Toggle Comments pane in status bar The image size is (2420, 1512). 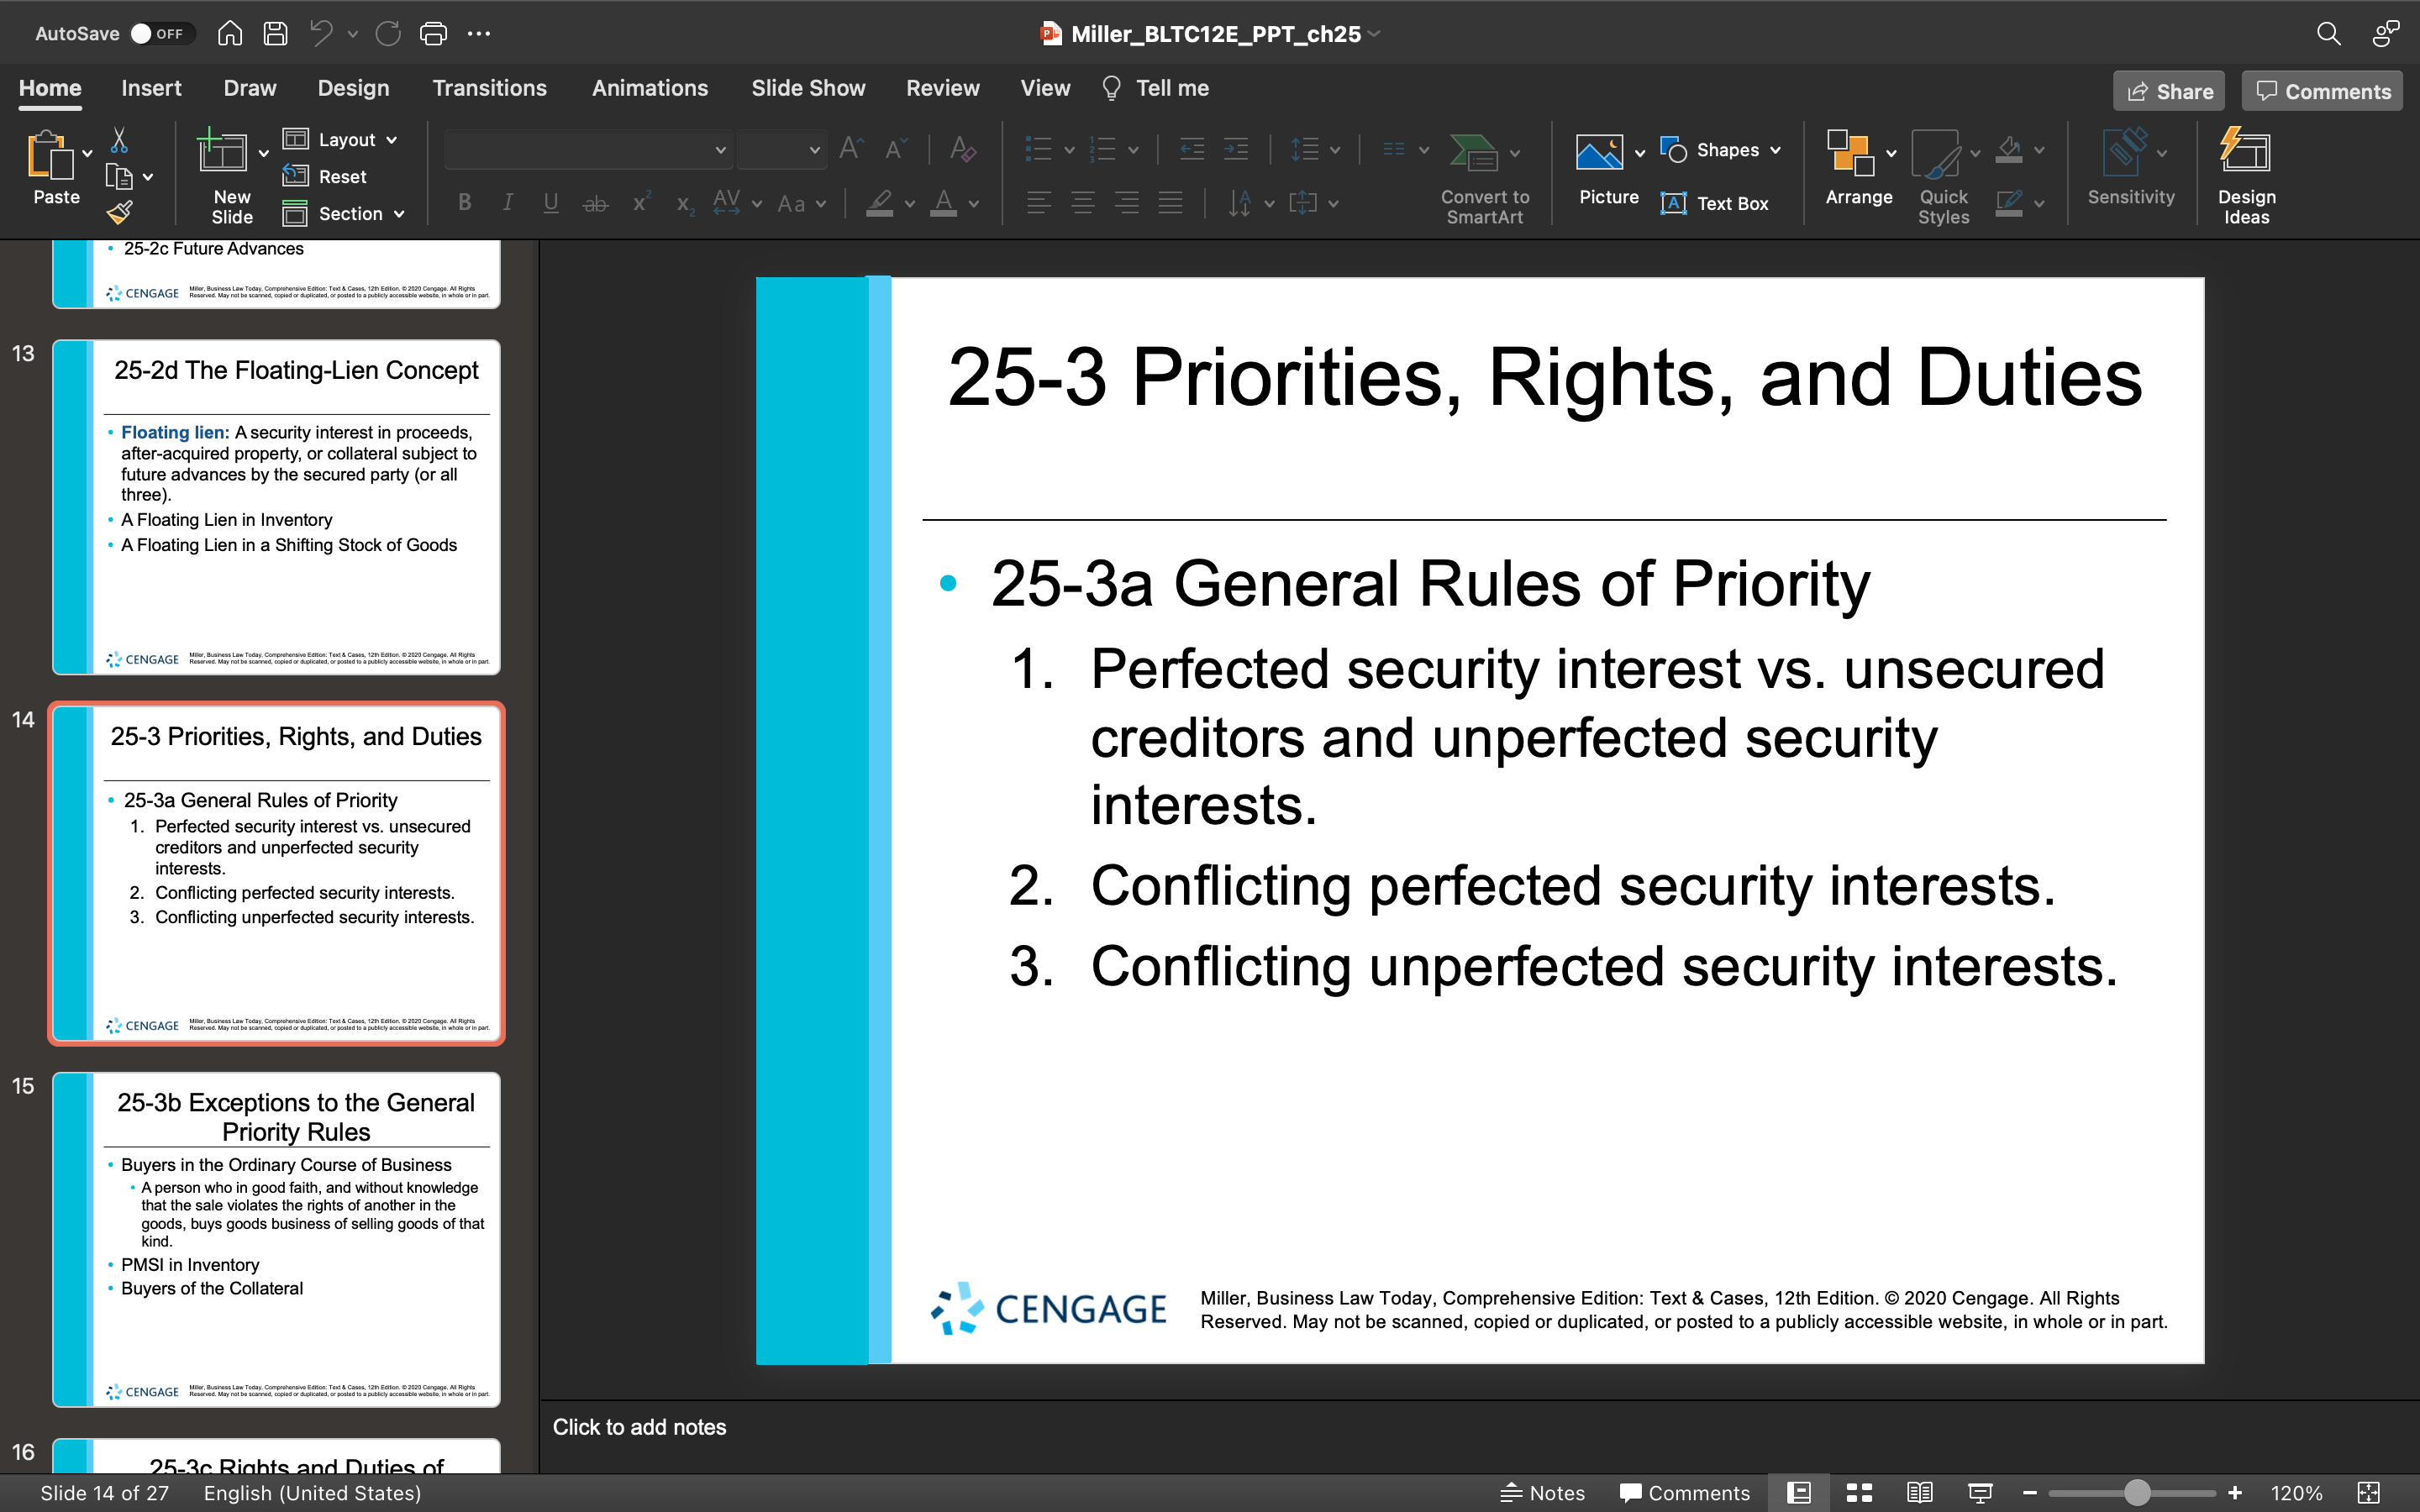click(1685, 1492)
